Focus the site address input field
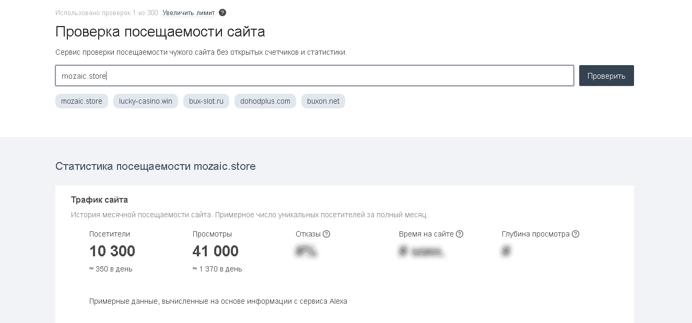The image size is (692, 323). pyautogui.click(x=314, y=76)
